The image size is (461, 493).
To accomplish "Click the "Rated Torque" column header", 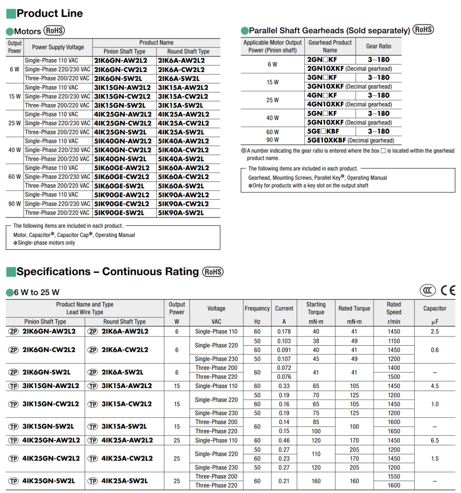I will 354,309.
